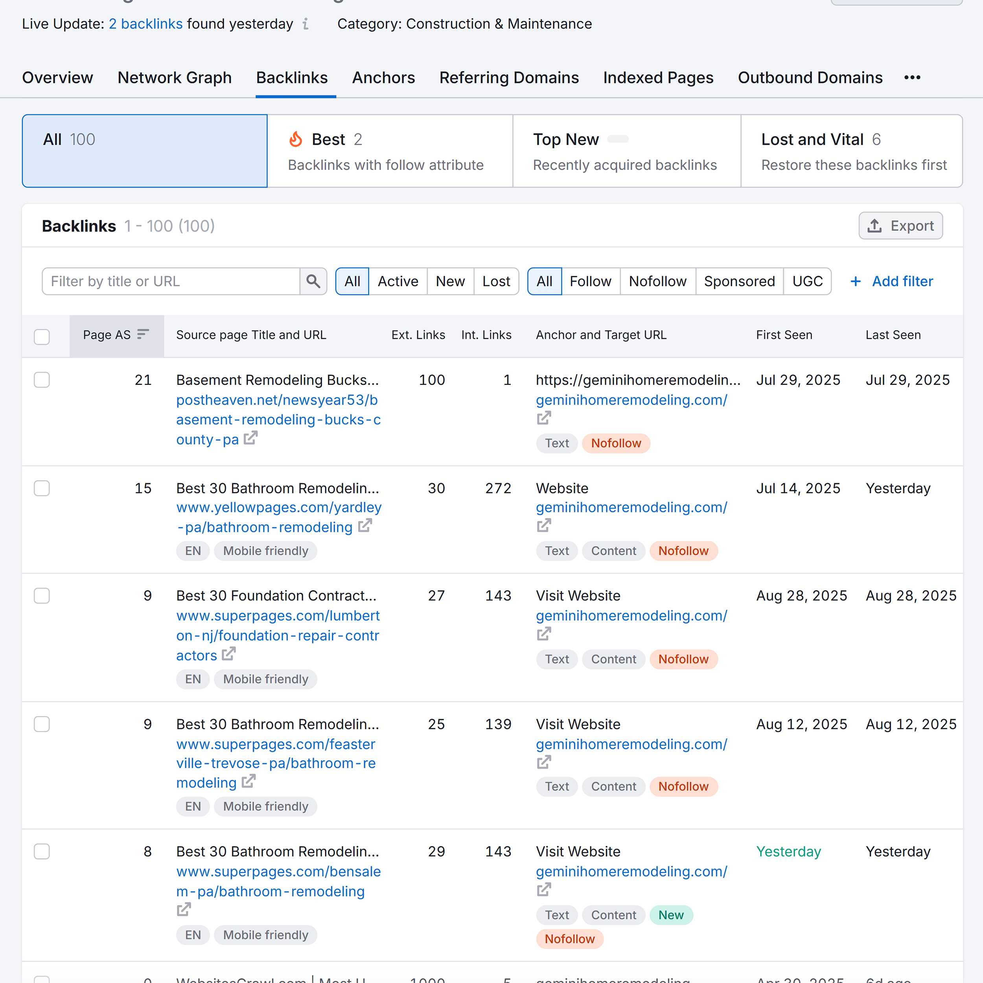Open superpages lumberton source external link icon
Viewport: 983px width, 983px height.
[228, 654]
